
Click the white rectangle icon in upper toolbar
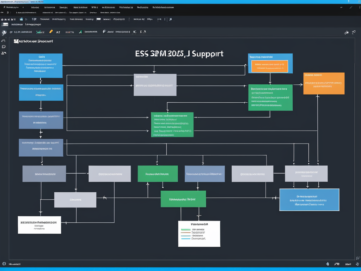tap(98, 19)
